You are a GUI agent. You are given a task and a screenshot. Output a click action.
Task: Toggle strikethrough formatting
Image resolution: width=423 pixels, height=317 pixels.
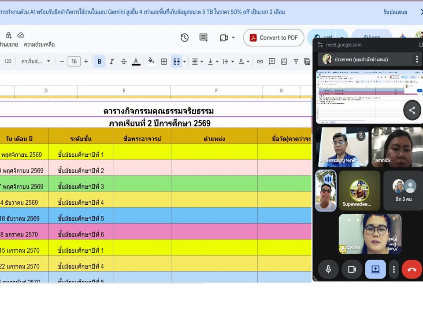123,62
